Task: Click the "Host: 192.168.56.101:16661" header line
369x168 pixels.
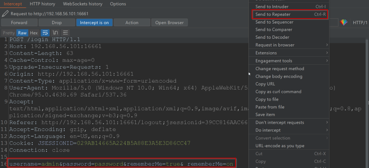Action: (55, 46)
